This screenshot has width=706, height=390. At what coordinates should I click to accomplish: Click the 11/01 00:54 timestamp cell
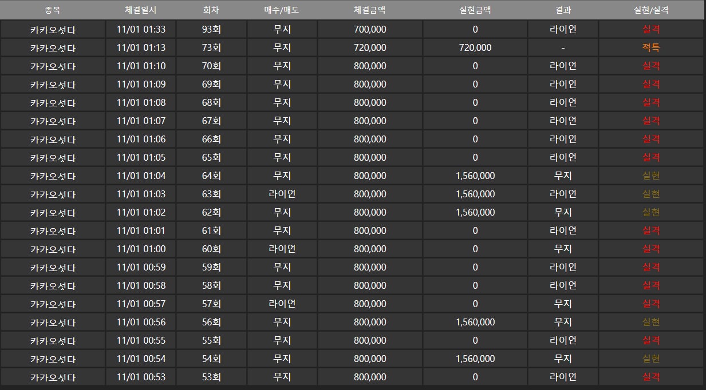[140, 359]
